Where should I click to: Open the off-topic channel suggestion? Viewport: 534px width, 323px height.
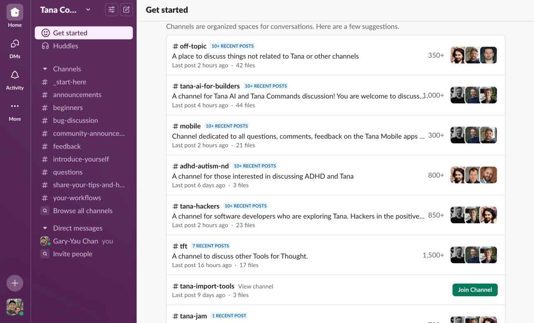[193, 46]
